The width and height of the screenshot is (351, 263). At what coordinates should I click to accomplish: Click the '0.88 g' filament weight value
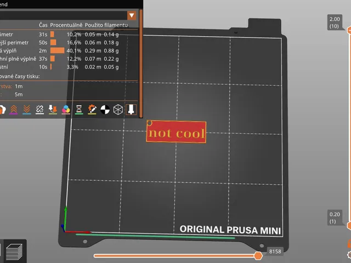[x=111, y=51]
